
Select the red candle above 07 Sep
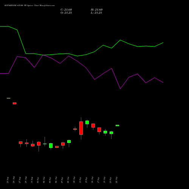[x=63, y=144]
